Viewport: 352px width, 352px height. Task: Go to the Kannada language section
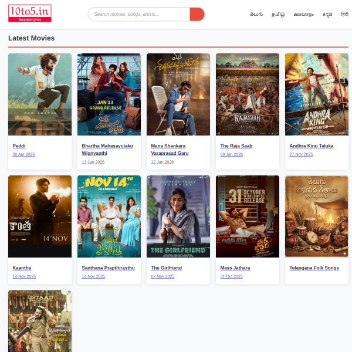(x=327, y=14)
